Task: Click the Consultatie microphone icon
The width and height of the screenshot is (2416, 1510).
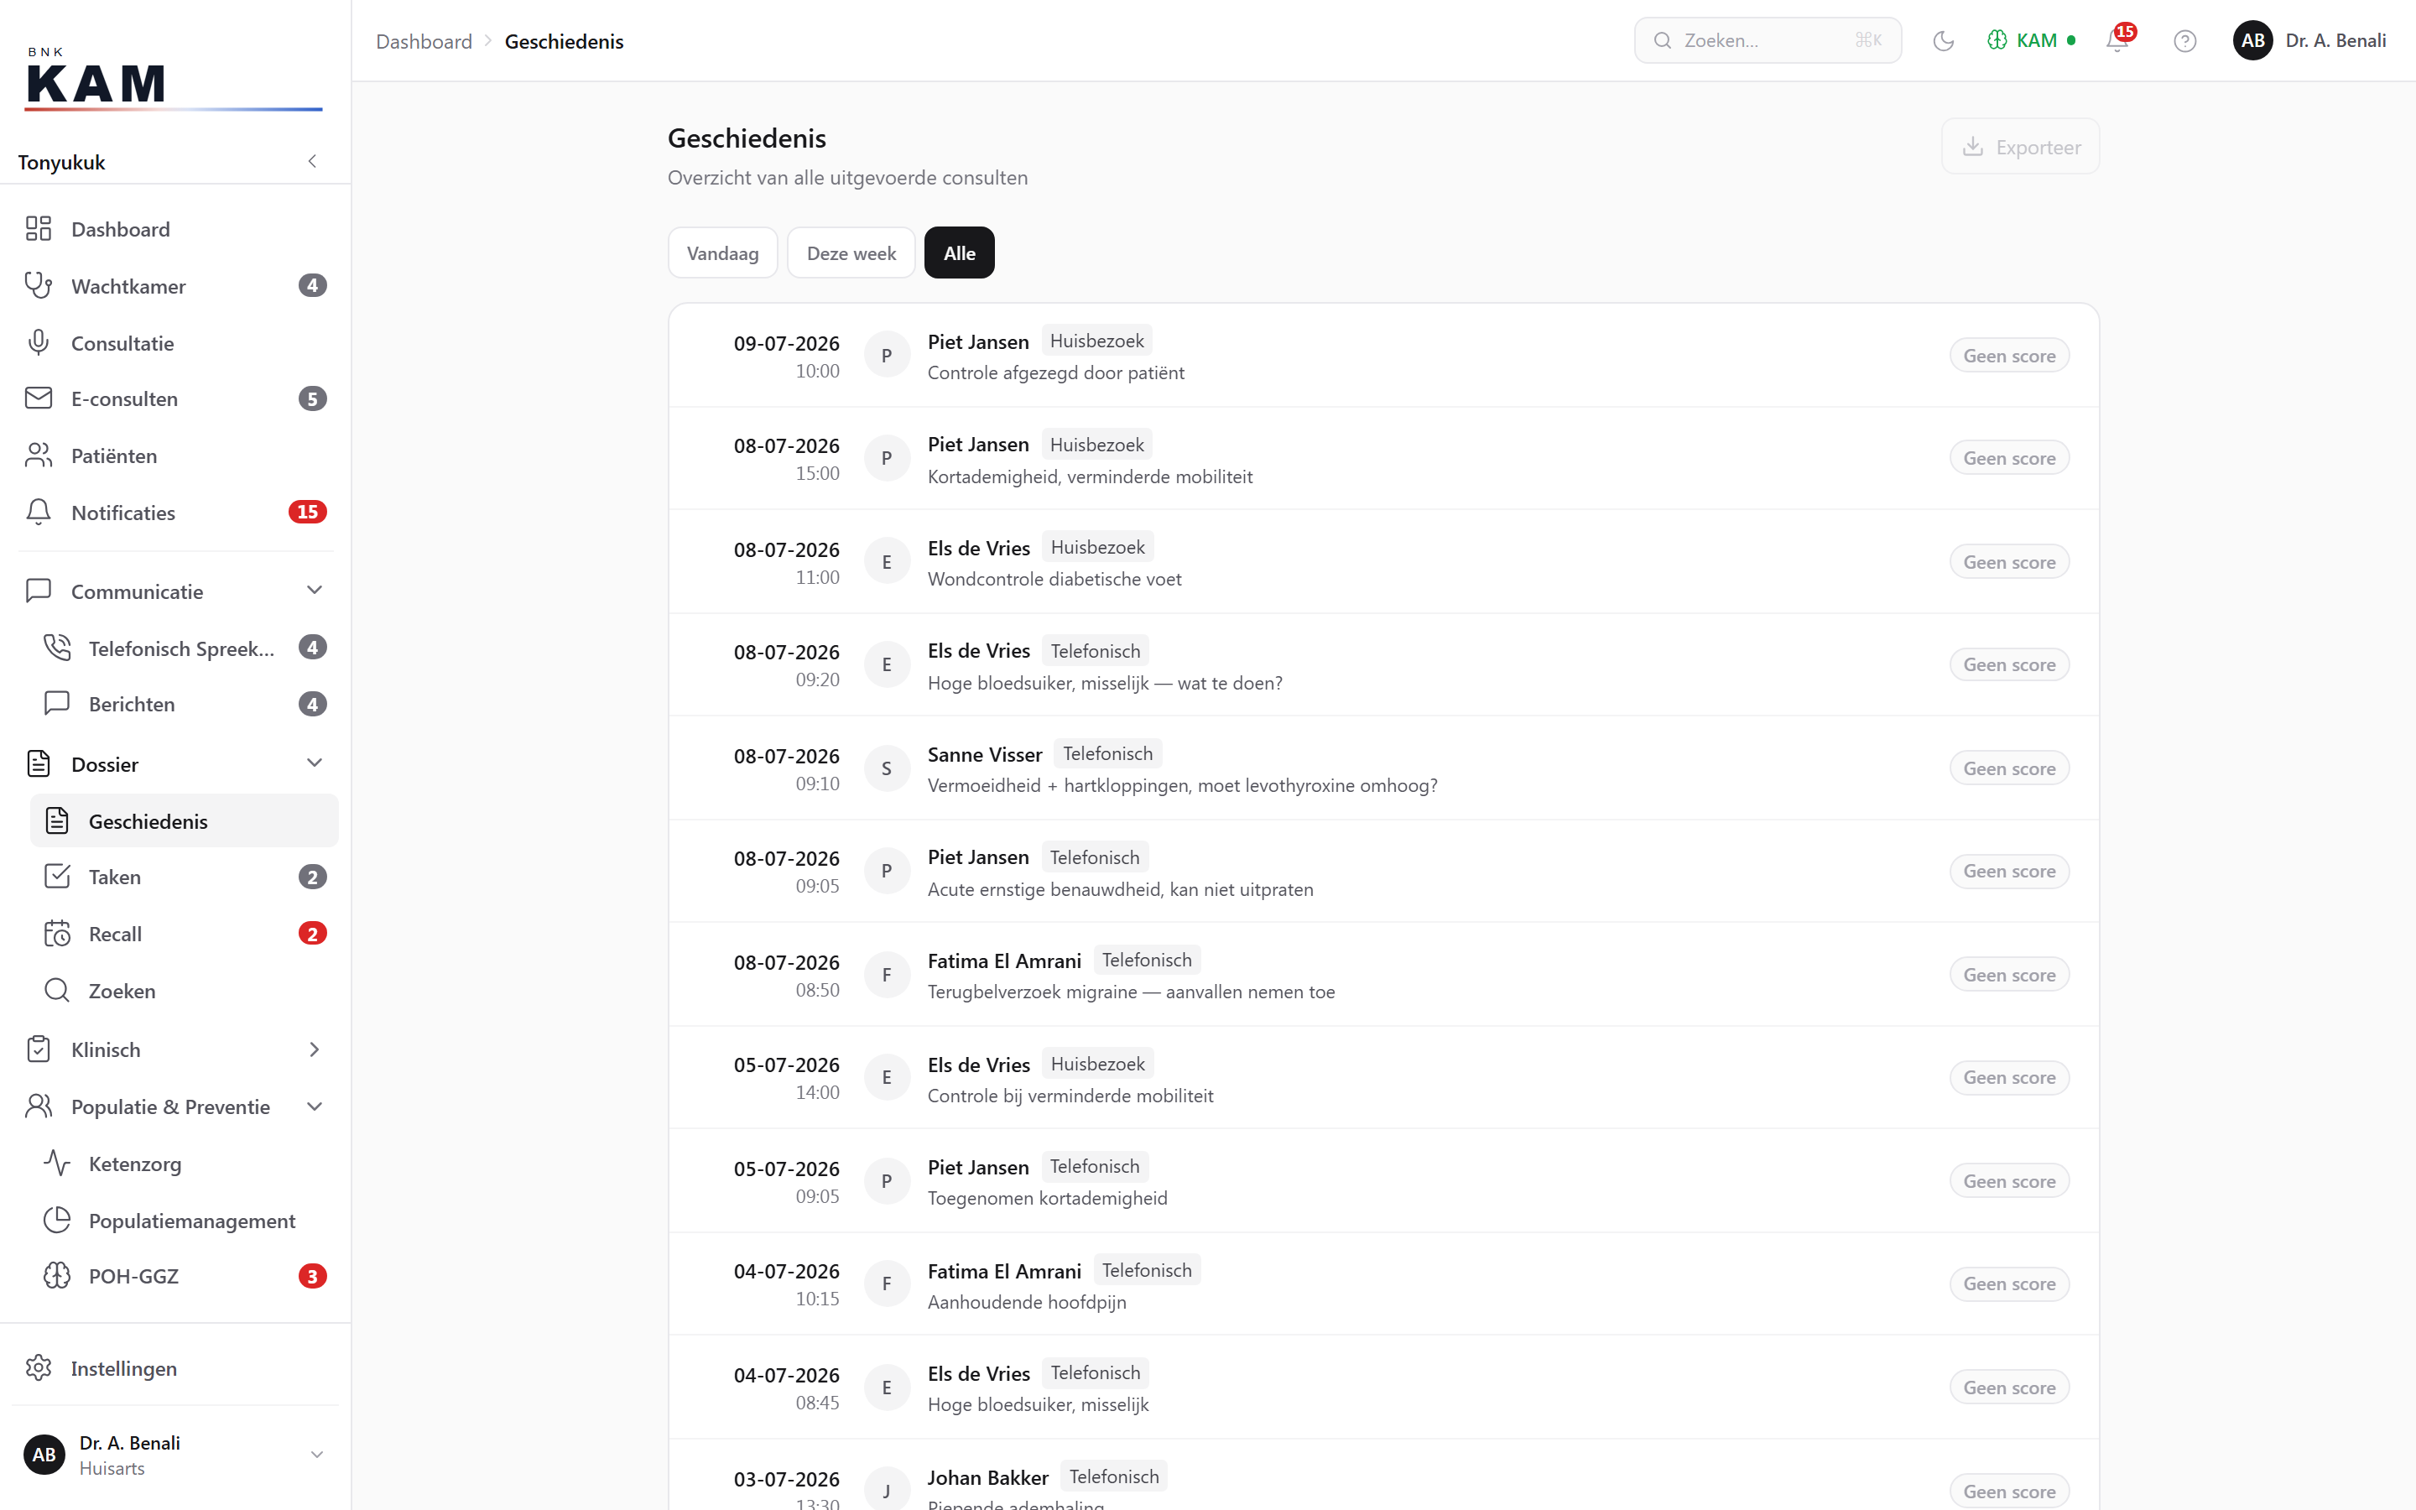Action: click(38, 342)
